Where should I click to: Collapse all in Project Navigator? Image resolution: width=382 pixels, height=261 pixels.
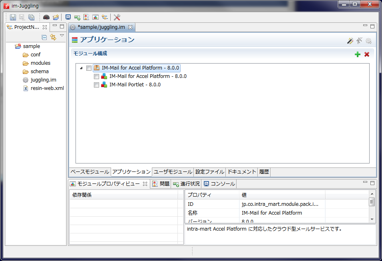[x=44, y=37]
